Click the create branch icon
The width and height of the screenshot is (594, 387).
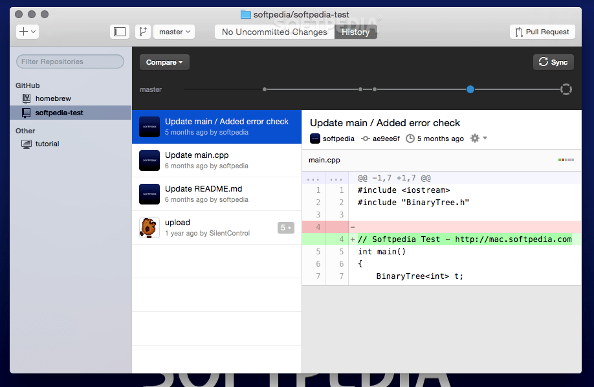click(x=143, y=32)
